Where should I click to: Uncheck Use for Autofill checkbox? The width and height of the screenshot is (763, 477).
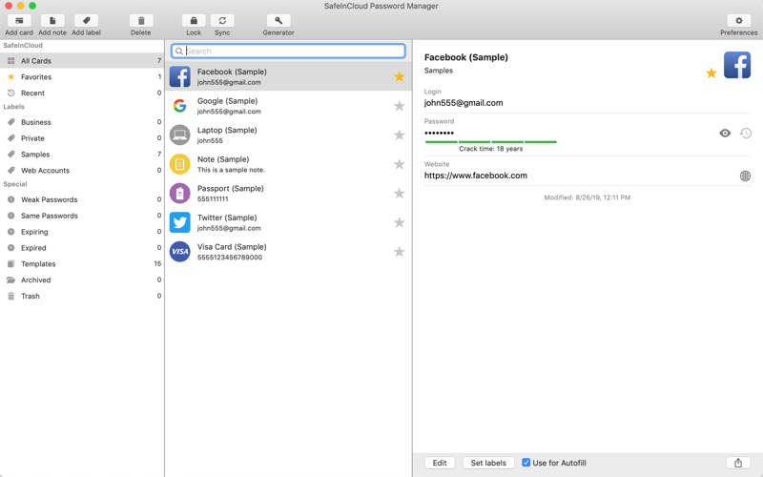click(x=526, y=463)
